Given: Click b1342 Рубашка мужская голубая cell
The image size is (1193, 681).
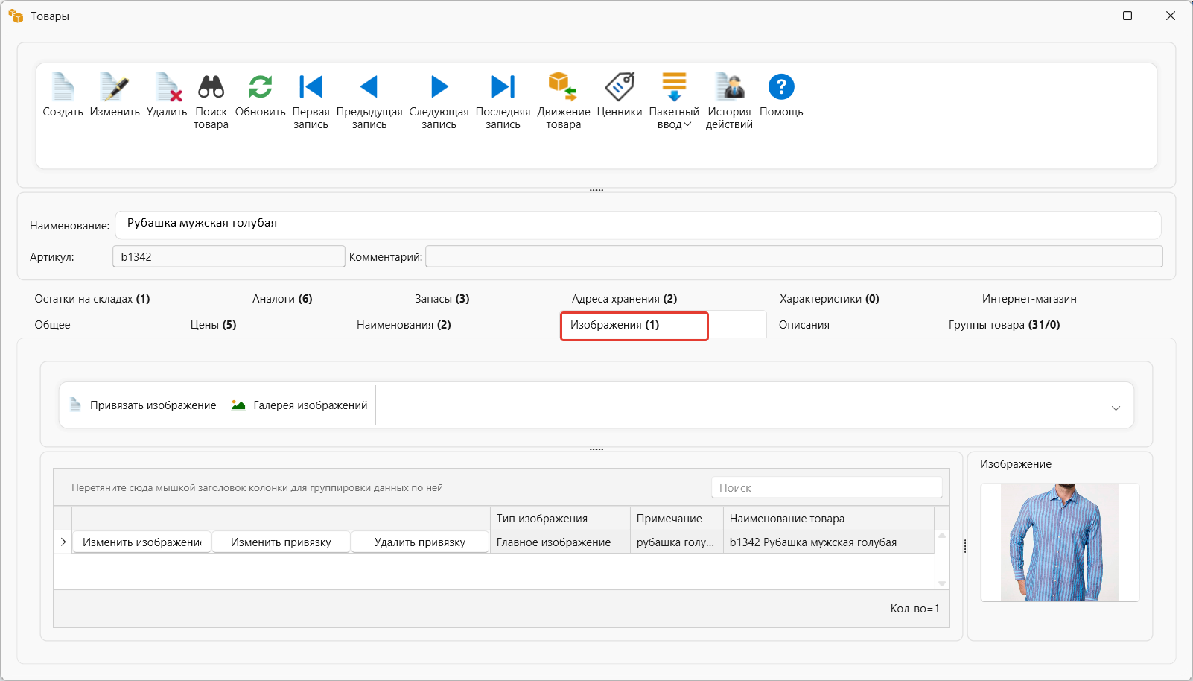Looking at the screenshot, I should click(829, 542).
